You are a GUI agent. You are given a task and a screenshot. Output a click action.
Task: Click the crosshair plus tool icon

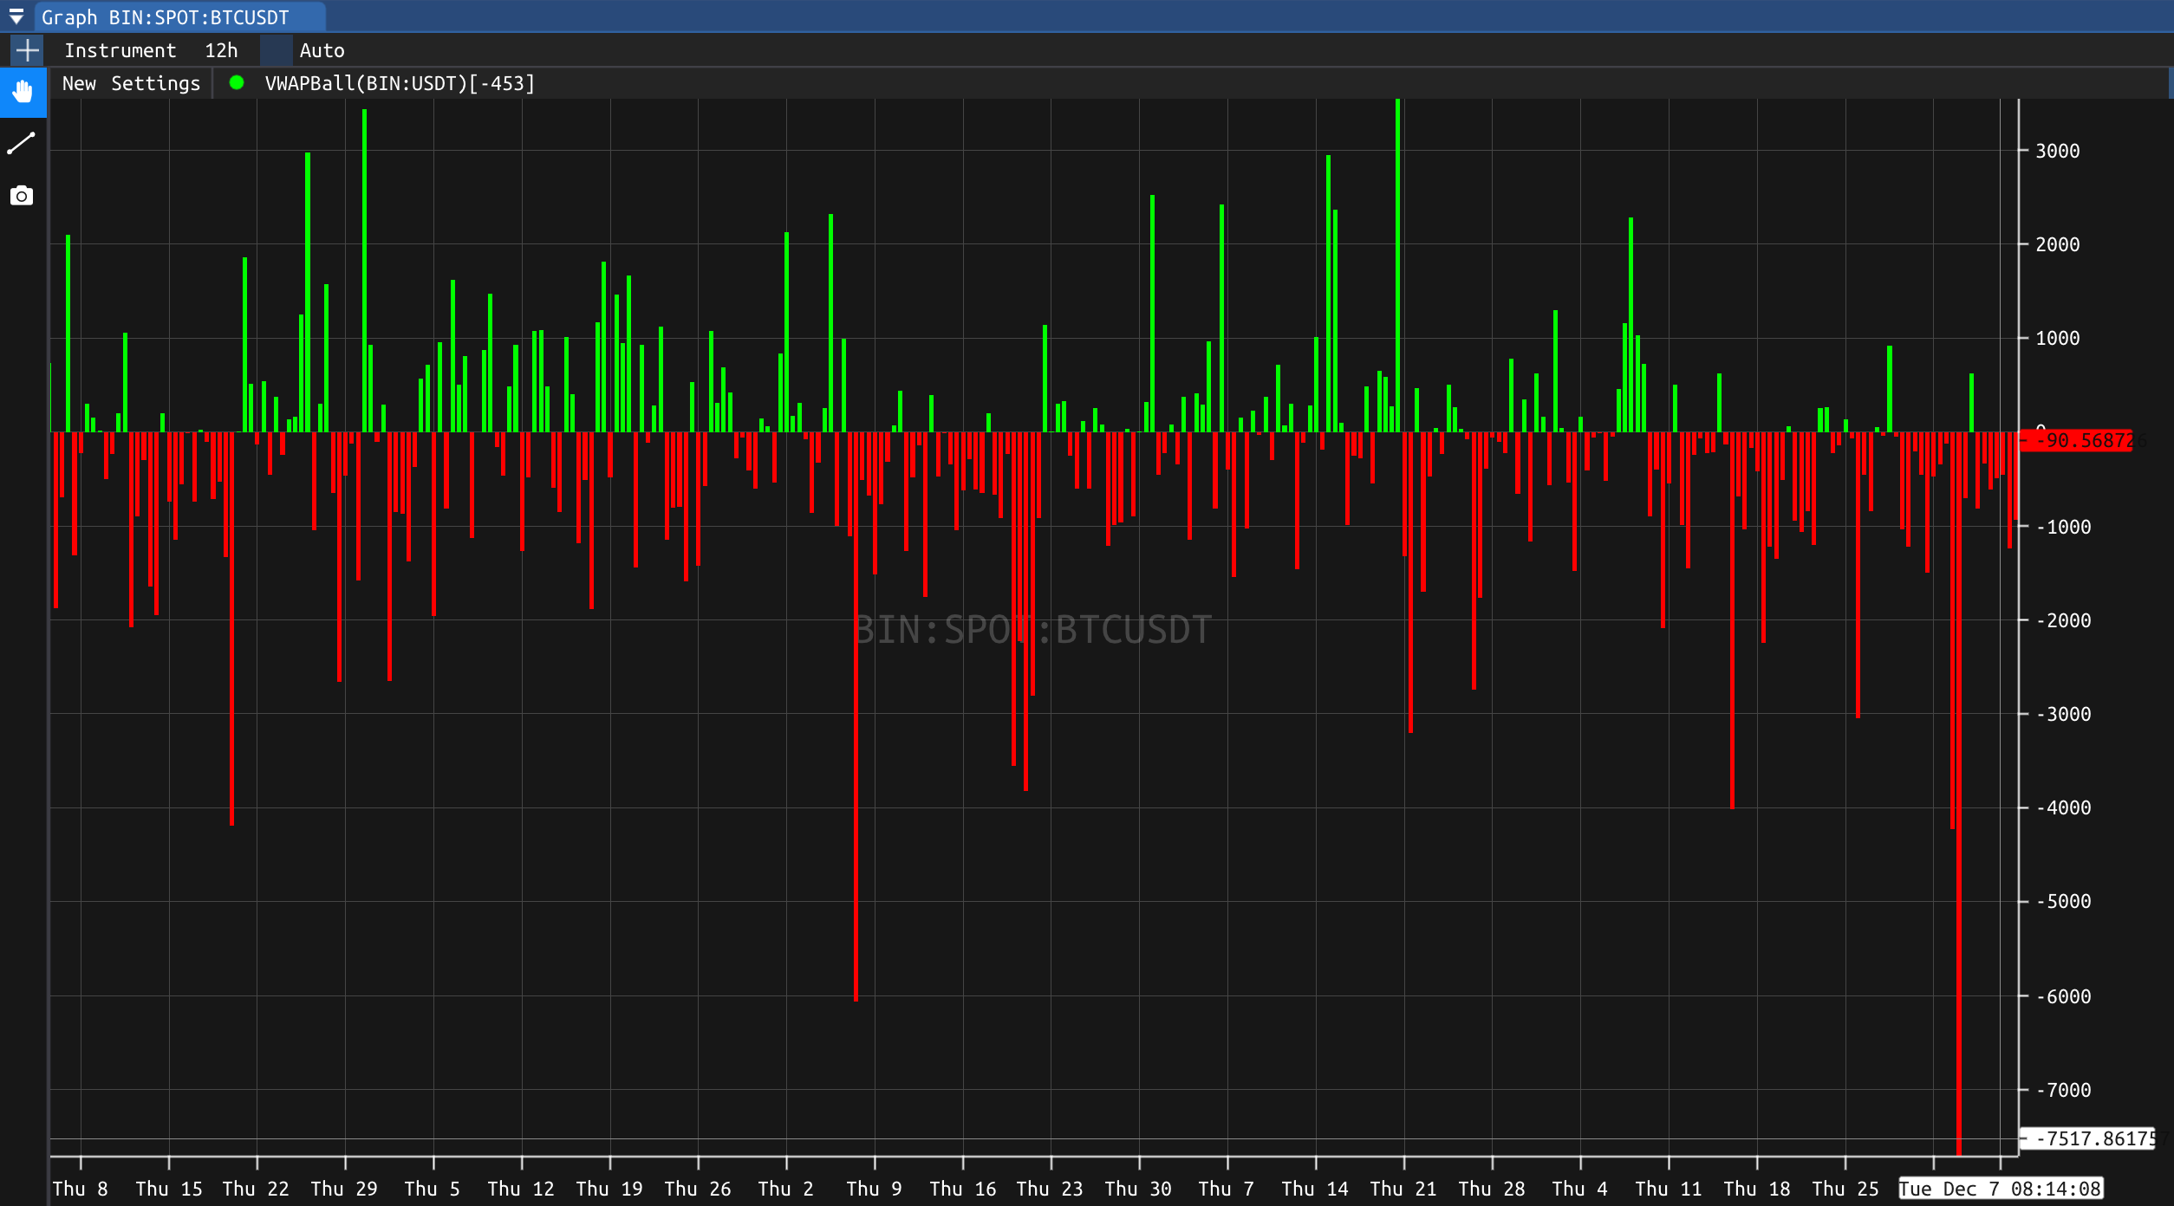(x=28, y=51)
